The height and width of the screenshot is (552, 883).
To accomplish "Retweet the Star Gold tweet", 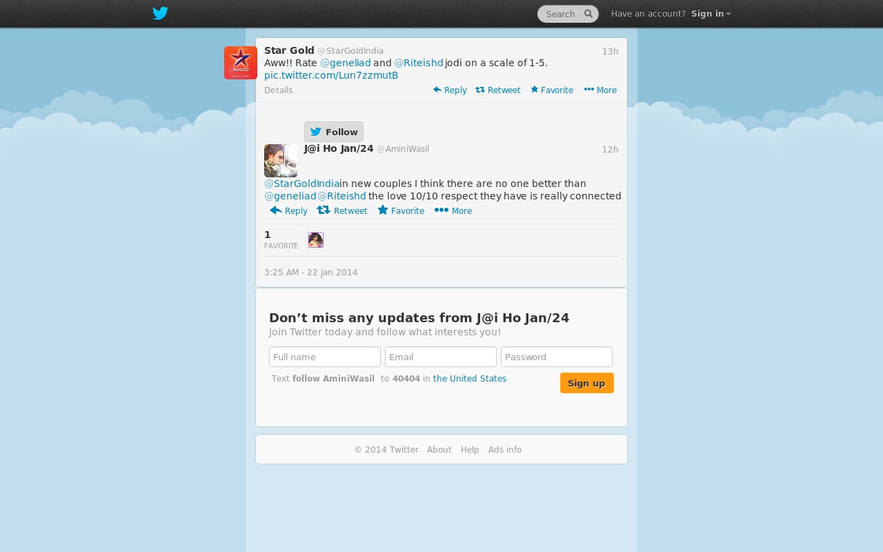I will pos(498,90).
